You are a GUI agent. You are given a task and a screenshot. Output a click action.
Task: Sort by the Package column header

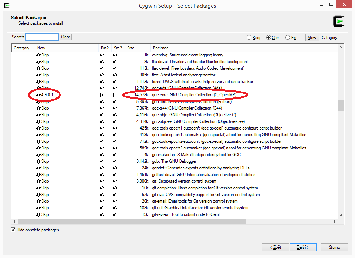pos(161,48)
